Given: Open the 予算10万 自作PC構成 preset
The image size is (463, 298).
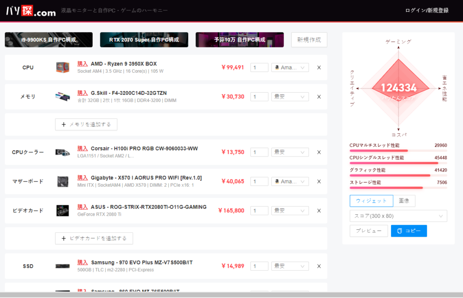Looking at the screenshot, I should pos(240,40).
